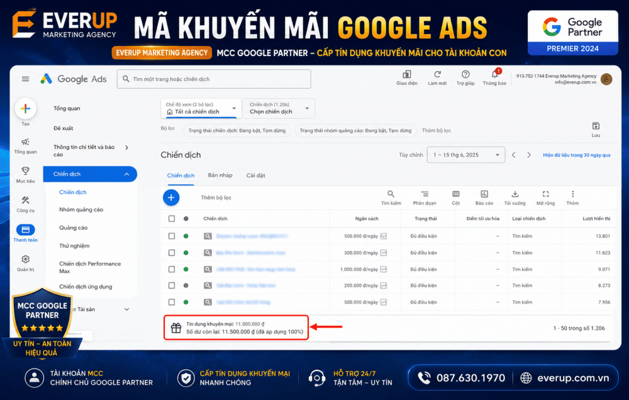Screen dimensions: 629x400
Task: Click blue plus add campaign button
Action: point(171,197)
